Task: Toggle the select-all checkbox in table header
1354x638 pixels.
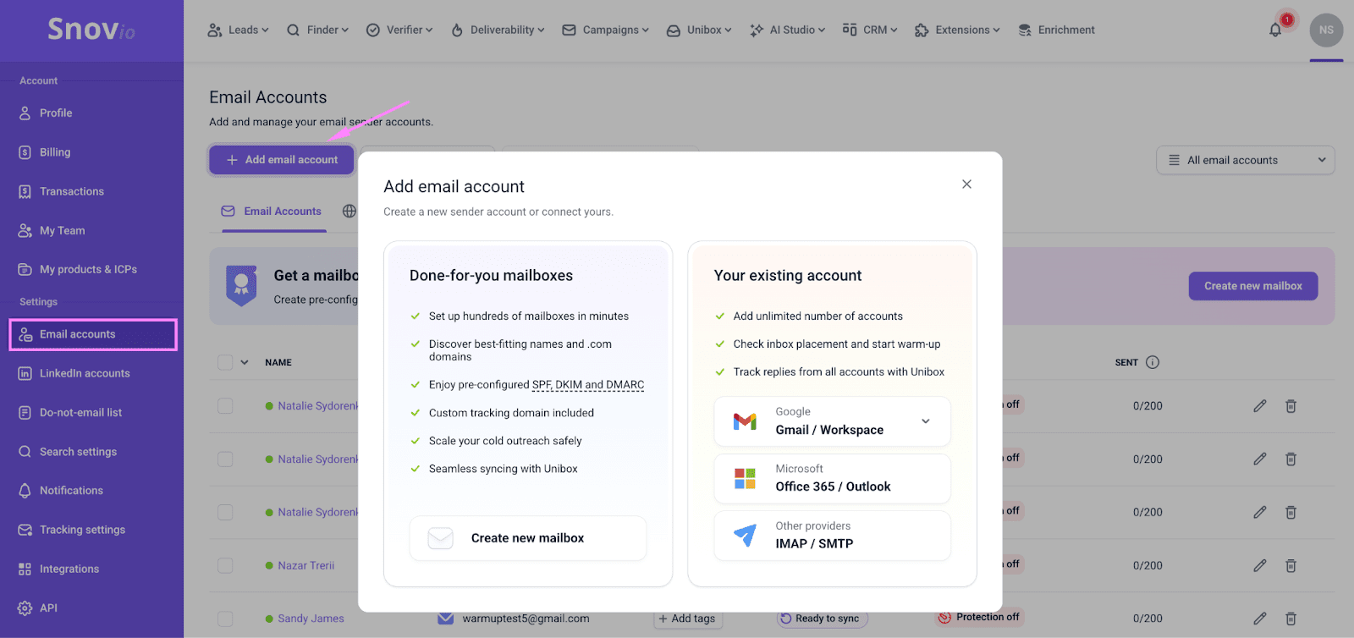Action: pos(225,362)
